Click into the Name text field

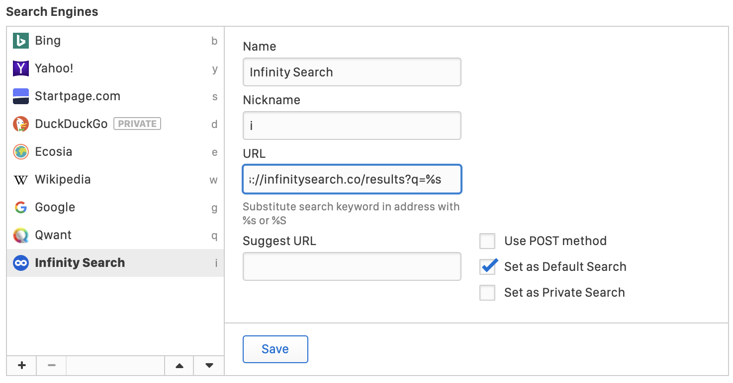pyautogui.click(x=352, y=72)
